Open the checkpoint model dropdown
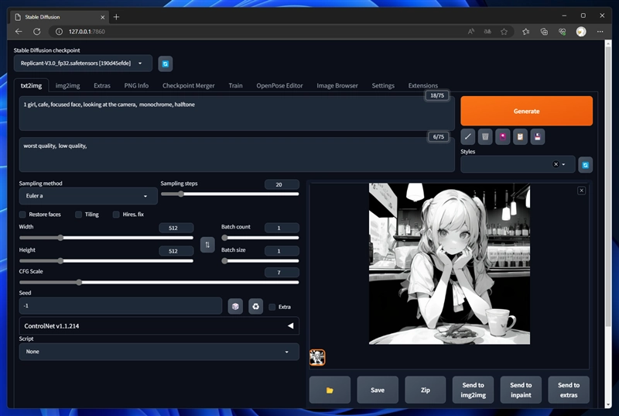This screenshot has width=619, height=416. (83, 64)
